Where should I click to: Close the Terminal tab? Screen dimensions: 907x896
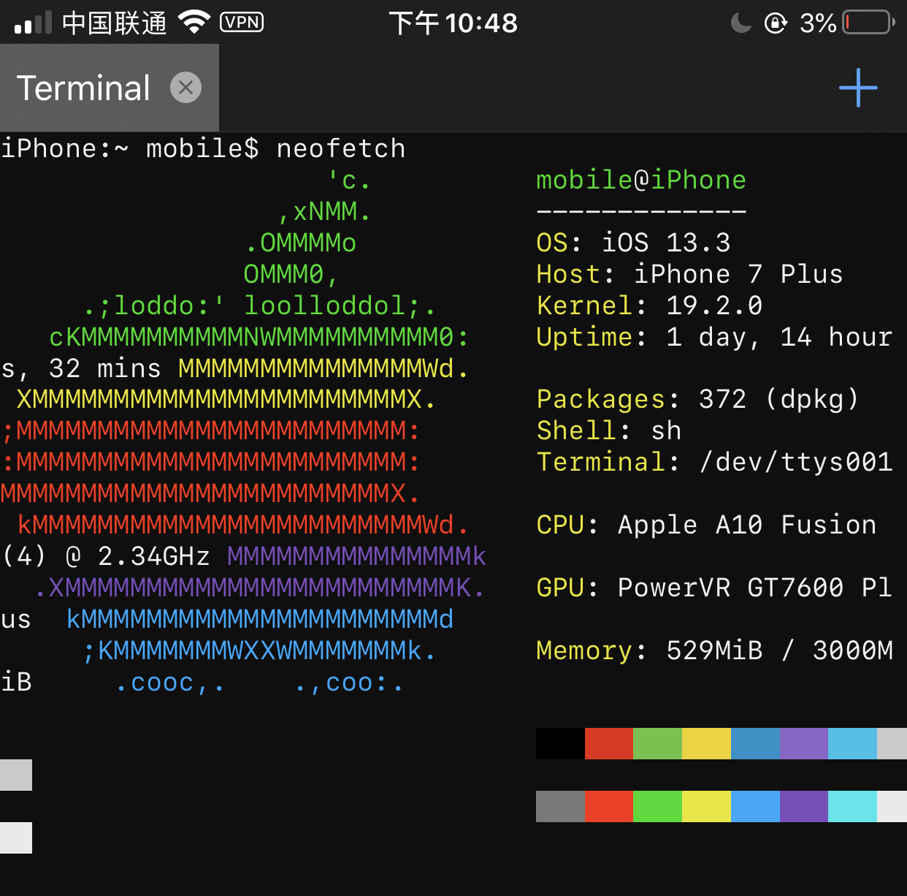[185, 88]
